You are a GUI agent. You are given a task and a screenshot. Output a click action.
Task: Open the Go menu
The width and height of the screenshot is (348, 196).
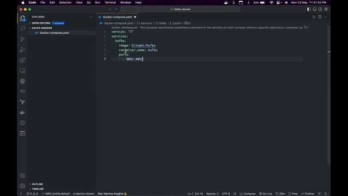[89, 3]
